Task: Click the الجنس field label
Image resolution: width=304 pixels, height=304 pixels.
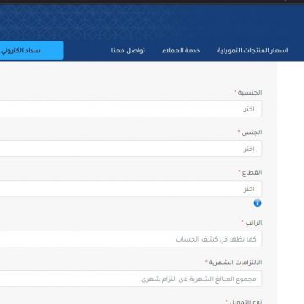Action: coord(252,133)
